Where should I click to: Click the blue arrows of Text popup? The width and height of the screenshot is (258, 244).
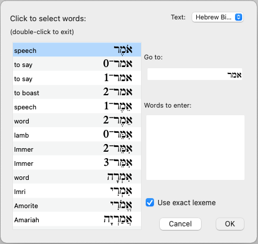239,17
